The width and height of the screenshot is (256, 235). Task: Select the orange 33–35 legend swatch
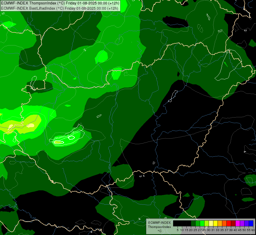(x=220, y=223)
